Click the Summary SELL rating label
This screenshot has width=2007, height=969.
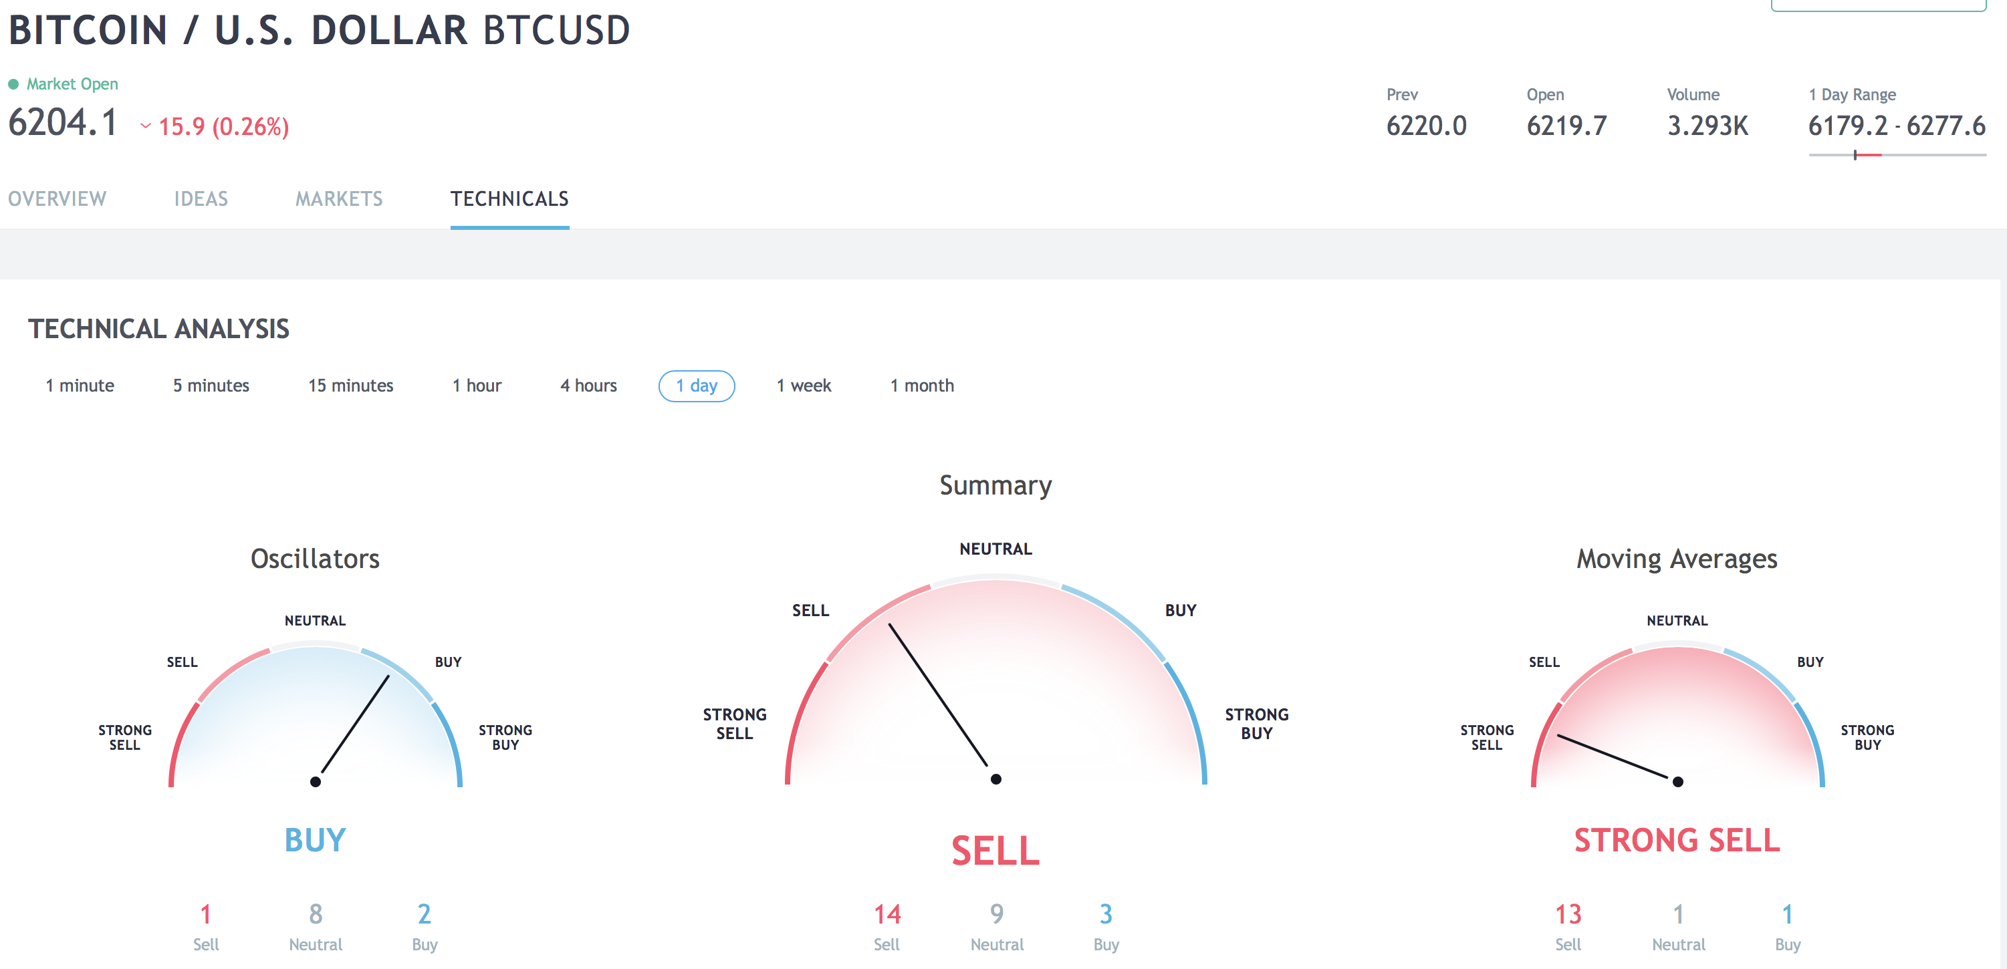click(995, 851)
